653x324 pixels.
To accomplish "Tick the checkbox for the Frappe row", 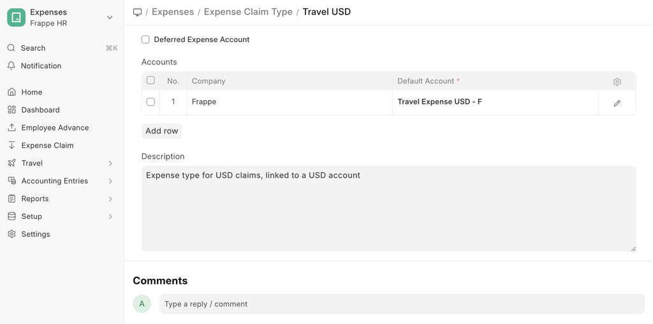I will 150,102.
